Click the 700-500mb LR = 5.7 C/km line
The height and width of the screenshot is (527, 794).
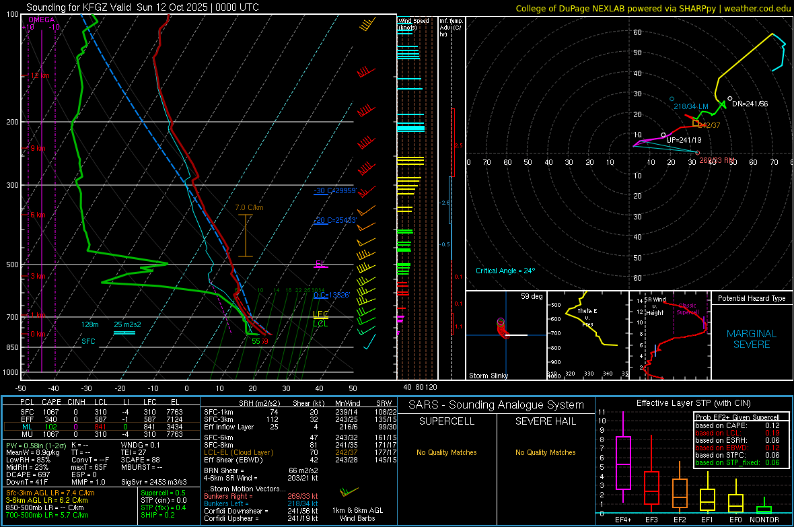point(47,515)
